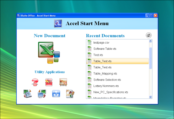This screenshot has height=119, width=174.
Task: Click file icon beside Software Table.vts
Action: (90, 49)
